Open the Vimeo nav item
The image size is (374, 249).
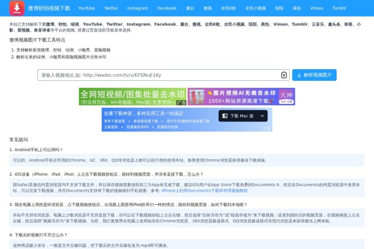[x=317, y=8]
